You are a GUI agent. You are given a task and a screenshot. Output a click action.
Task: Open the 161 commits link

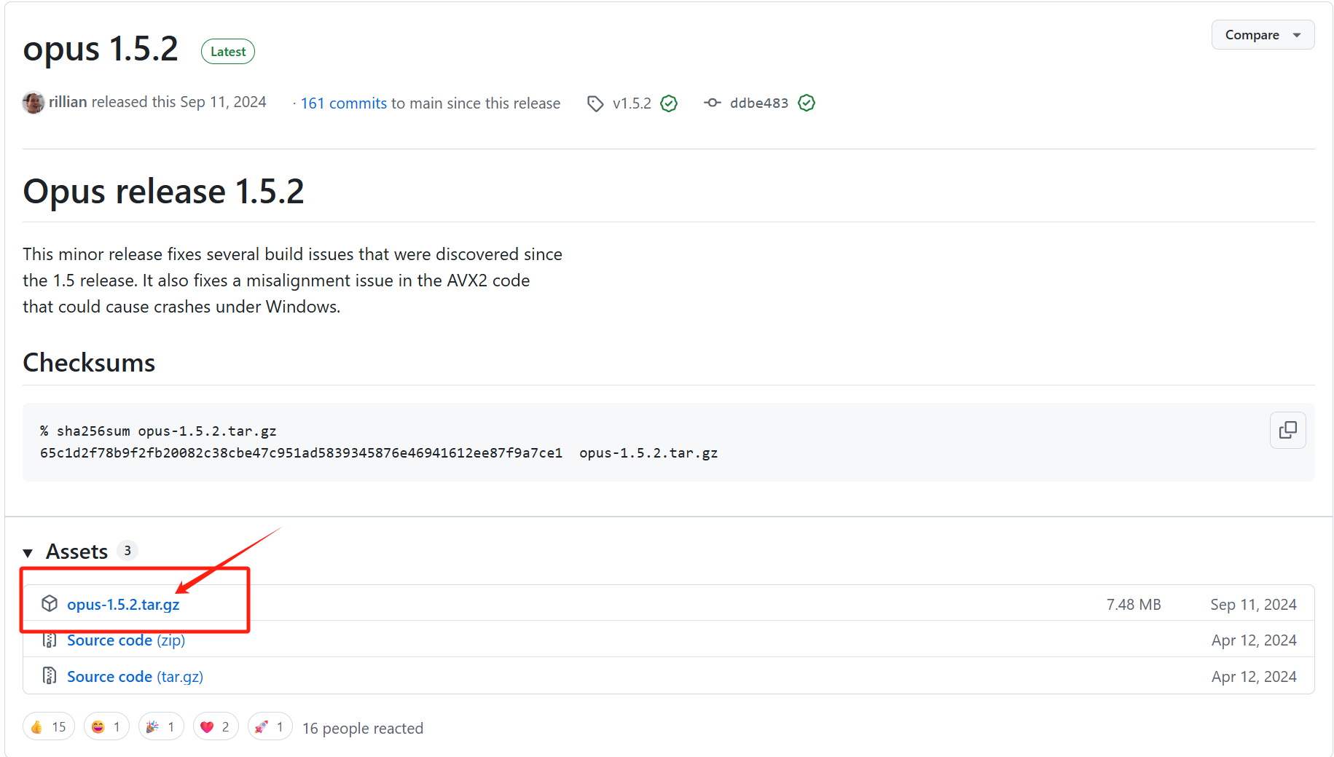click(x=344, y=103)
